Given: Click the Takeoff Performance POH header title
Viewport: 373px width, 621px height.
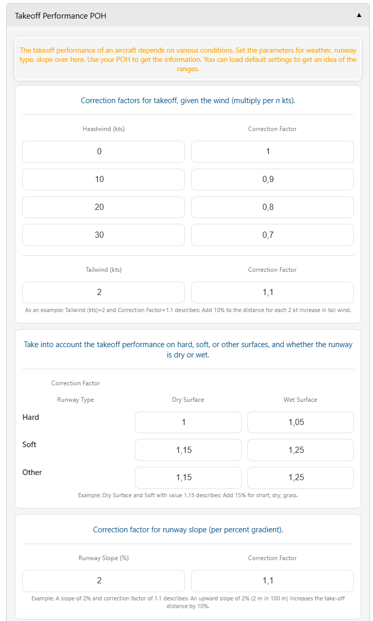Looking at the screenshot, I should (x=60, y=16).
